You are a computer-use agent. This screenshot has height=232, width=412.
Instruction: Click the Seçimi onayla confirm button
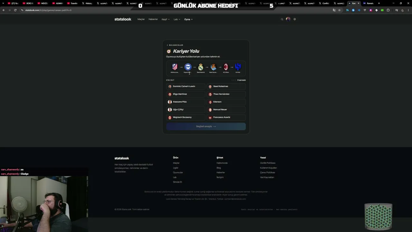[x=206, y=126]
